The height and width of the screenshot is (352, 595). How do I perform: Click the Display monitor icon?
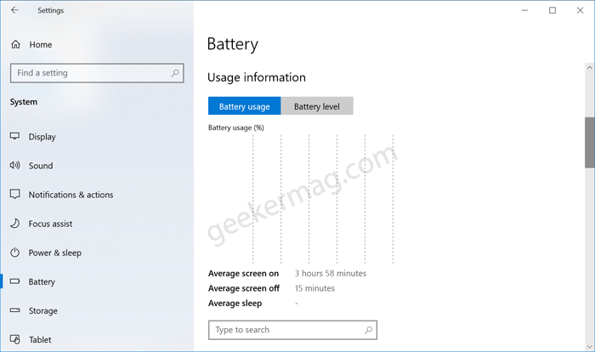(14, 136)
